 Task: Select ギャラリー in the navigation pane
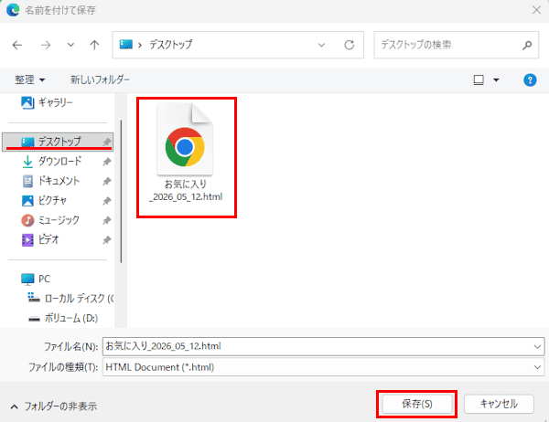tap(47, 102)
